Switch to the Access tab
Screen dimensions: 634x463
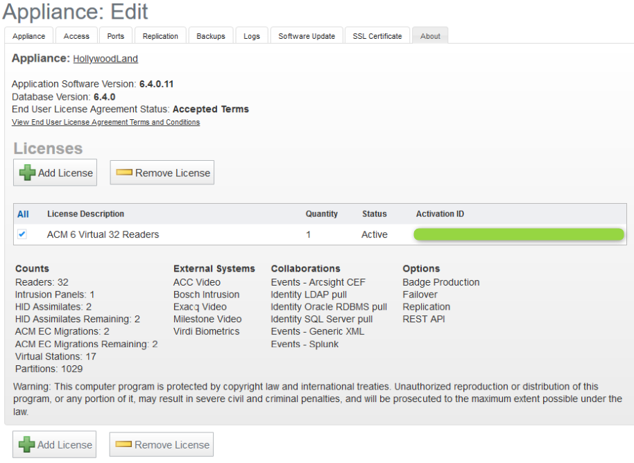pyautogui.click(x=76, y=36)
